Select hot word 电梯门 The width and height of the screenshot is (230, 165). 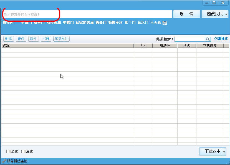(x=68, y=22)
